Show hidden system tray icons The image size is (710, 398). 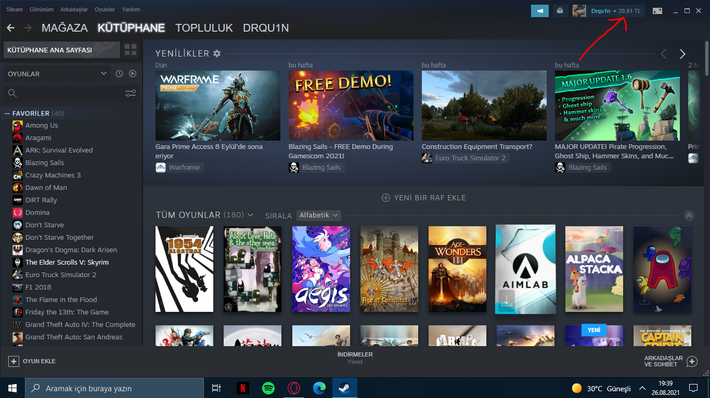coord(643,388)
